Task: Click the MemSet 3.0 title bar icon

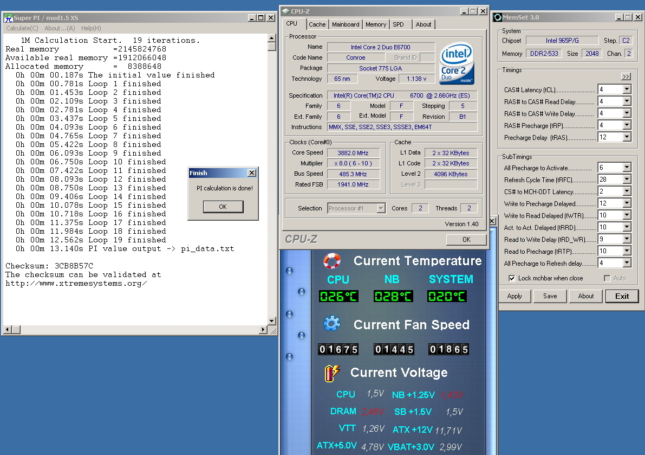Action: click(497, 17)
